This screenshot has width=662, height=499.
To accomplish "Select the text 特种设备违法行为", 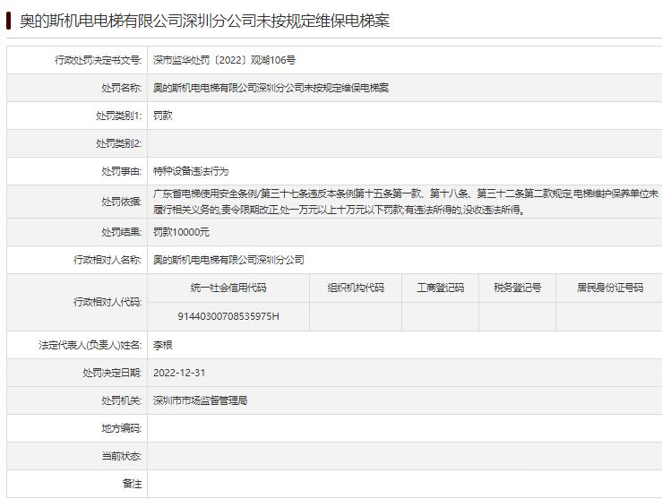I will pos(191,171).
